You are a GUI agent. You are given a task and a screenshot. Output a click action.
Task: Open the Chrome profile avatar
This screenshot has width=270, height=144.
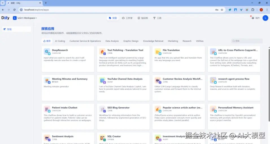[261, 10]
